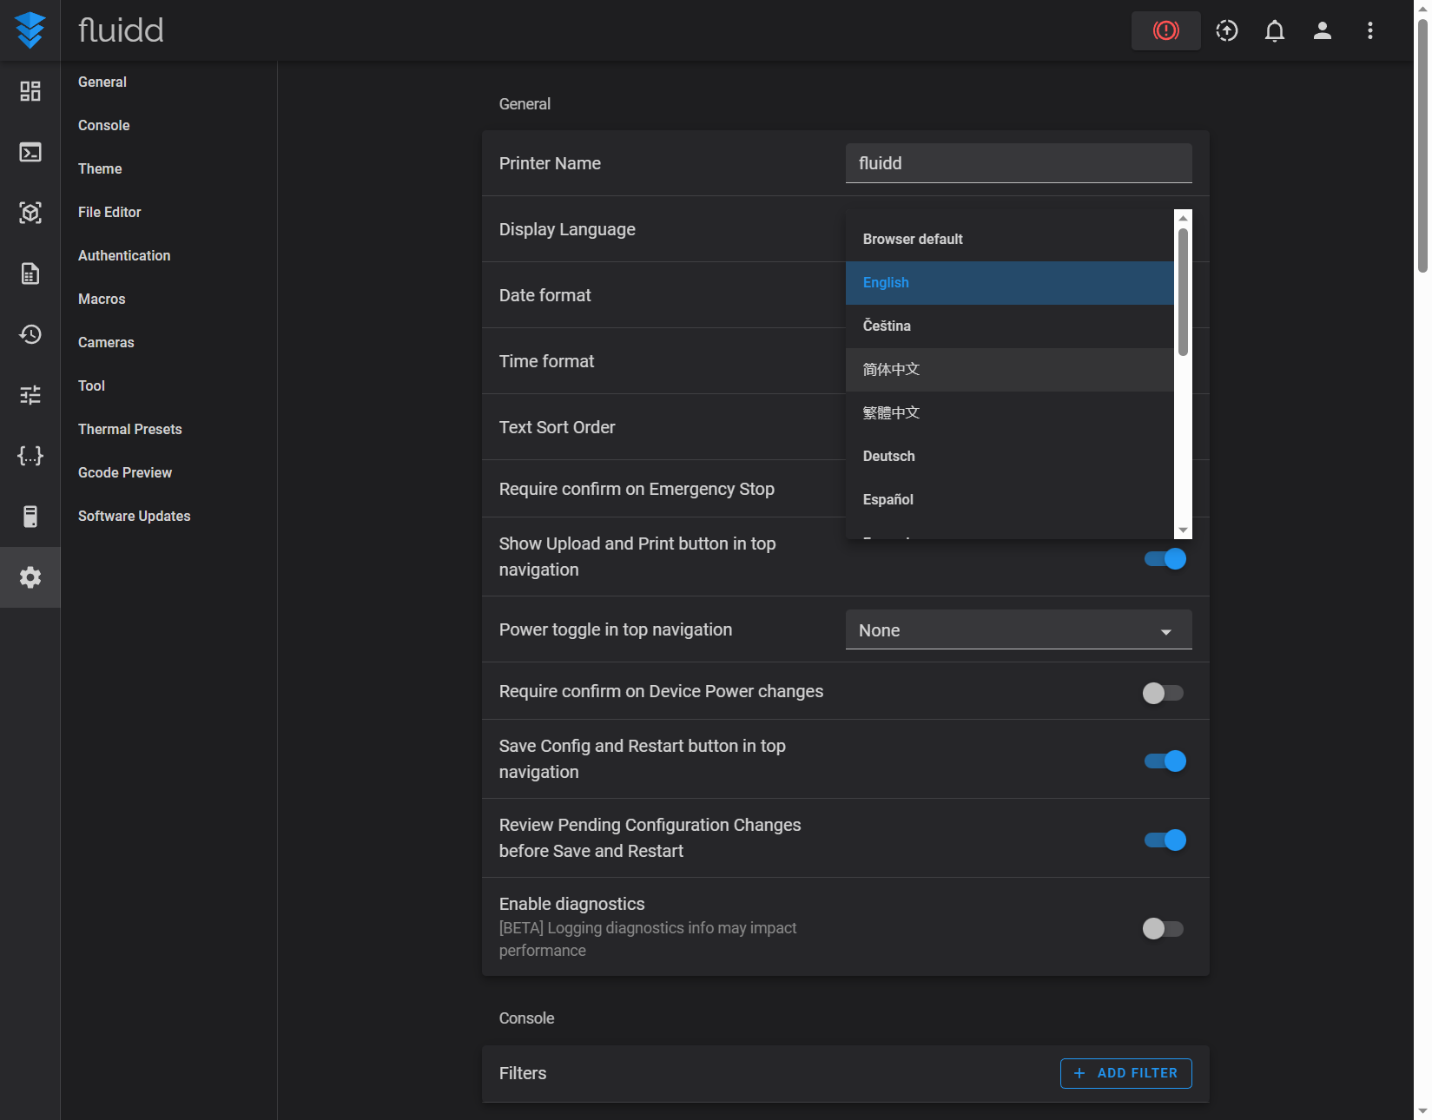Click the Upload and Print icon
This screenshot has height=1120, width=1432.
pos(1227,30)
